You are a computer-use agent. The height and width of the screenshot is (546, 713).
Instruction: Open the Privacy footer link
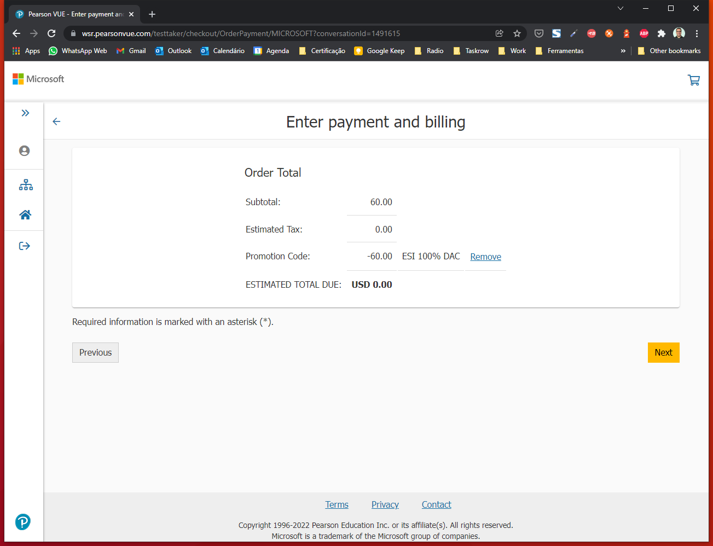tap(385, 504)
